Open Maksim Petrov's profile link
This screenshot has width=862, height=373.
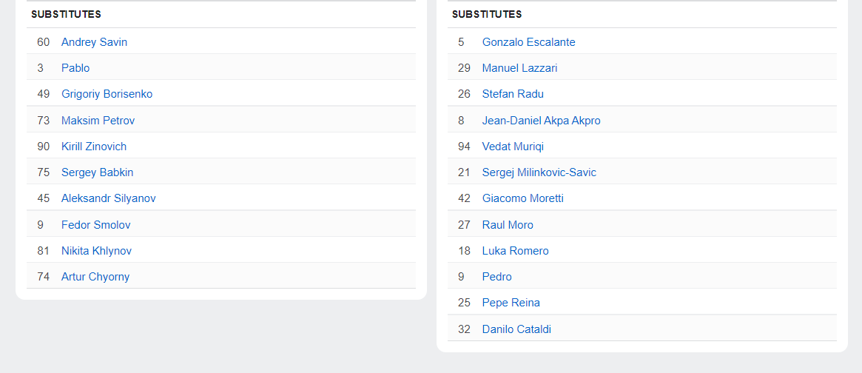(98, 120)
